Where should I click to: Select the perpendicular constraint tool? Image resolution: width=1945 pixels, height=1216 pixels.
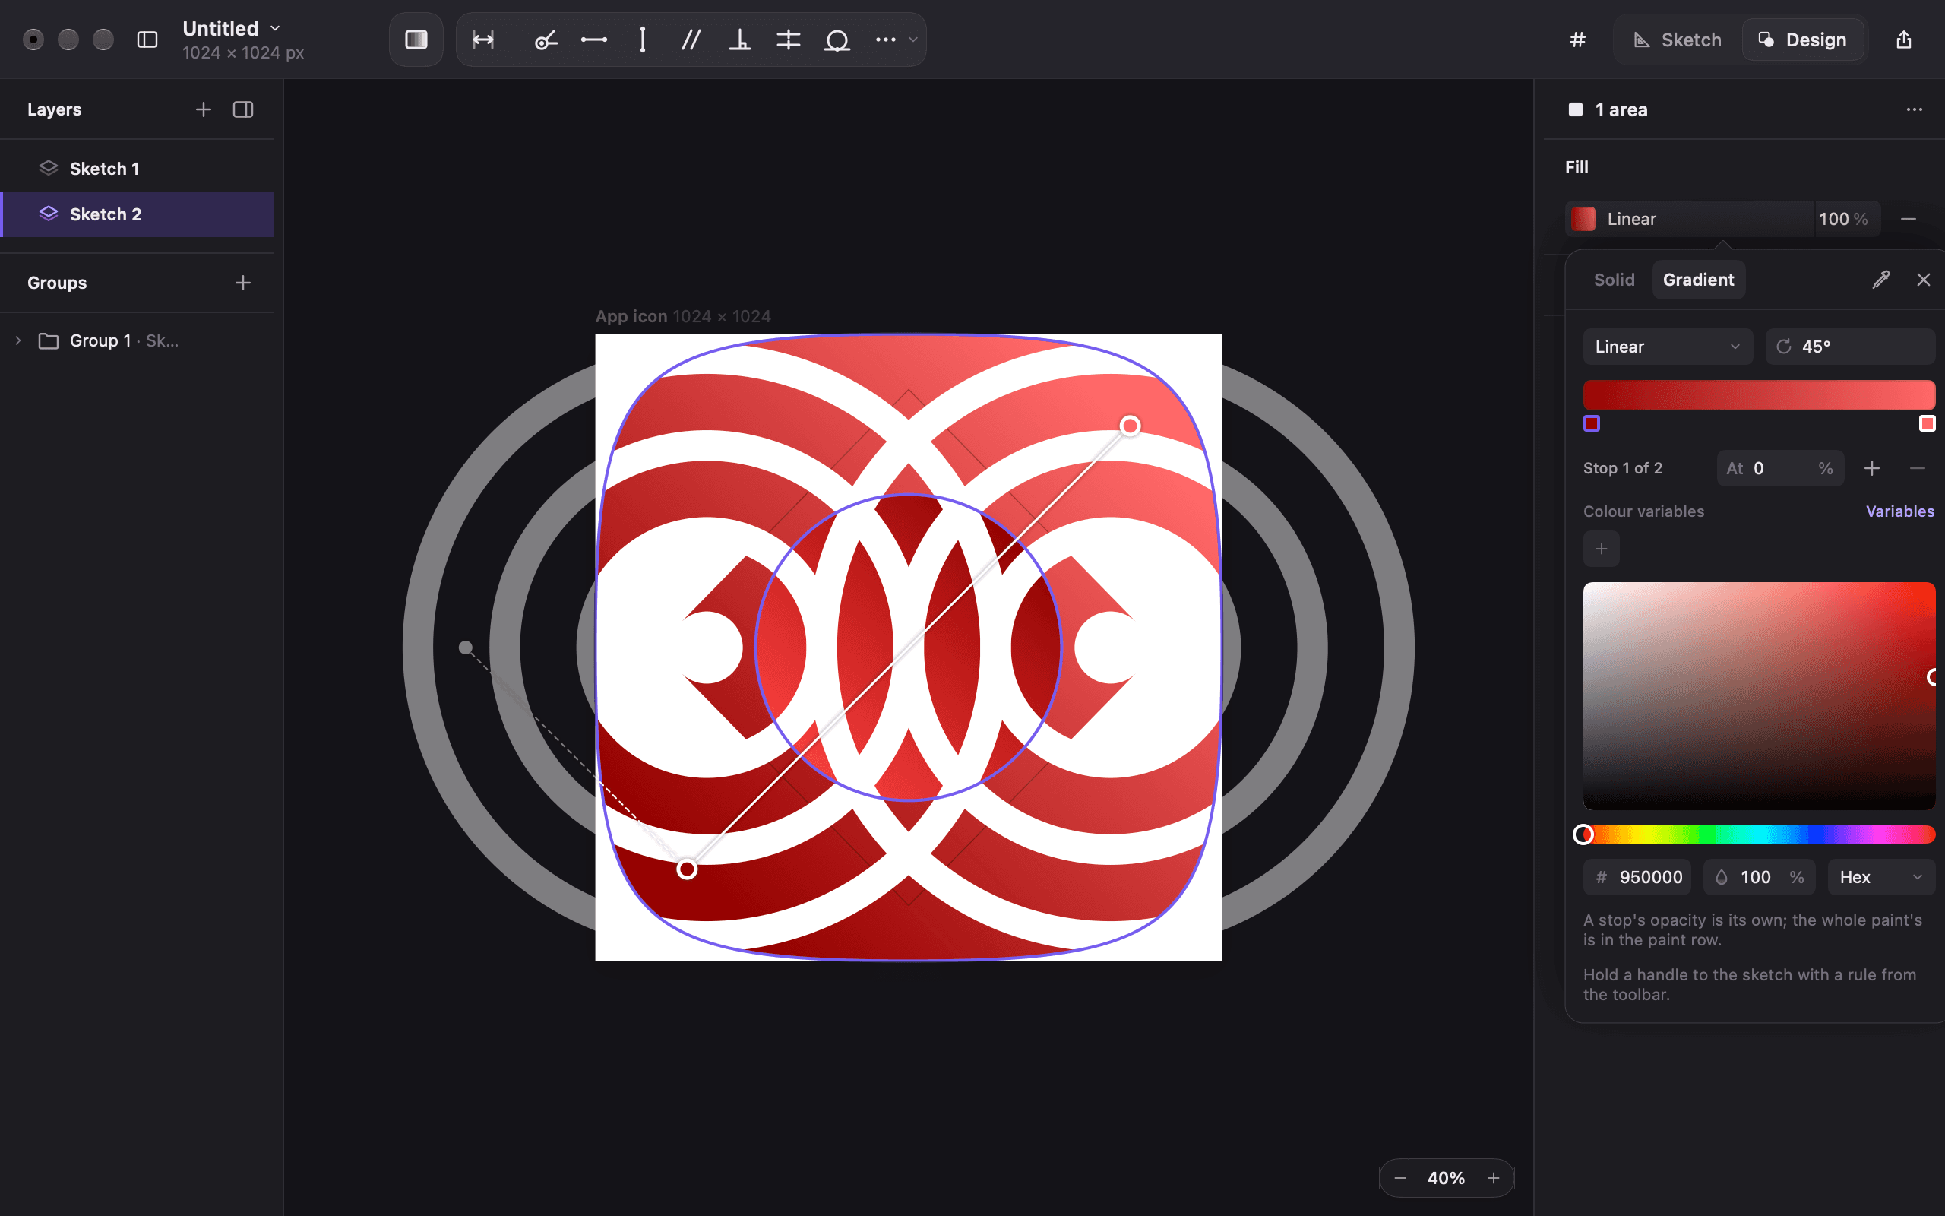[x=739, y=40]
